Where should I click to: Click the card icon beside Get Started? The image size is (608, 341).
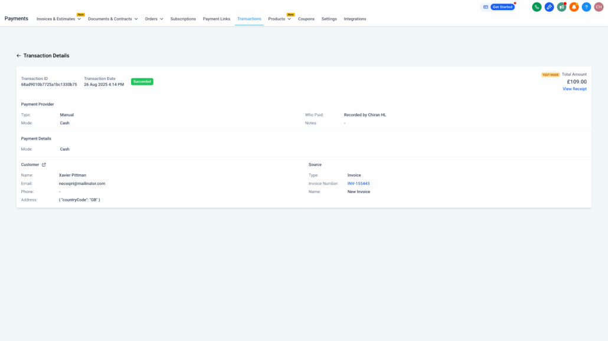pos(486,7)
